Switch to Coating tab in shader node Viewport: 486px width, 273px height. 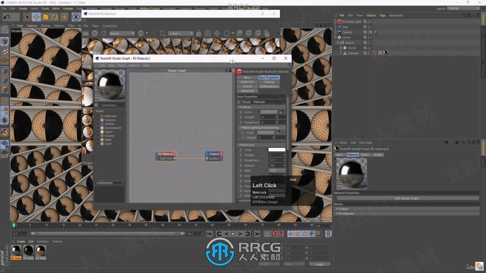coord(269,82)
